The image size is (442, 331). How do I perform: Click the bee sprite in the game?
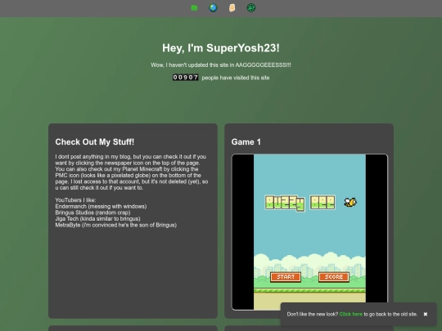click(350, 202)
